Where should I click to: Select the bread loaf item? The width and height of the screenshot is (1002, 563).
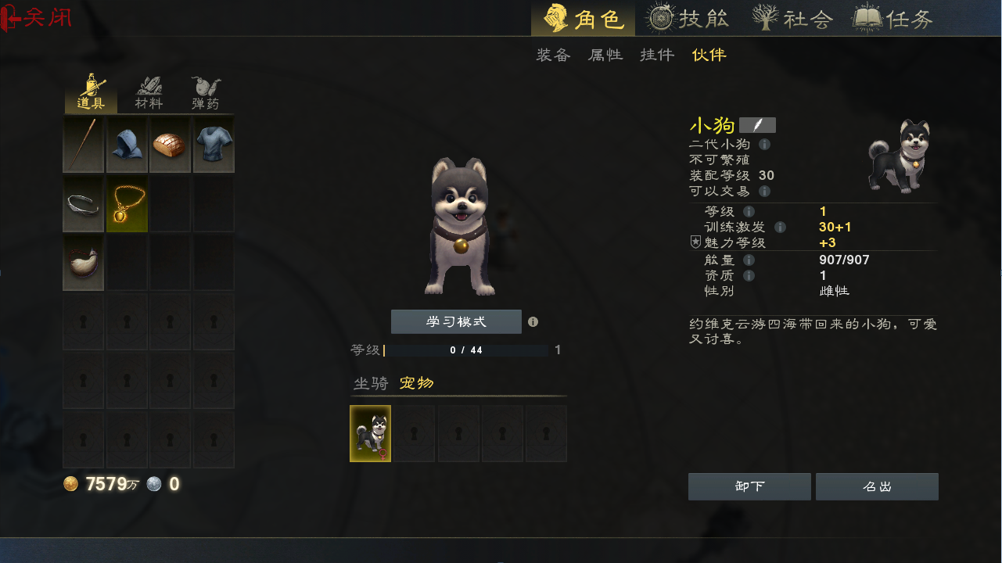click(171, 145)
